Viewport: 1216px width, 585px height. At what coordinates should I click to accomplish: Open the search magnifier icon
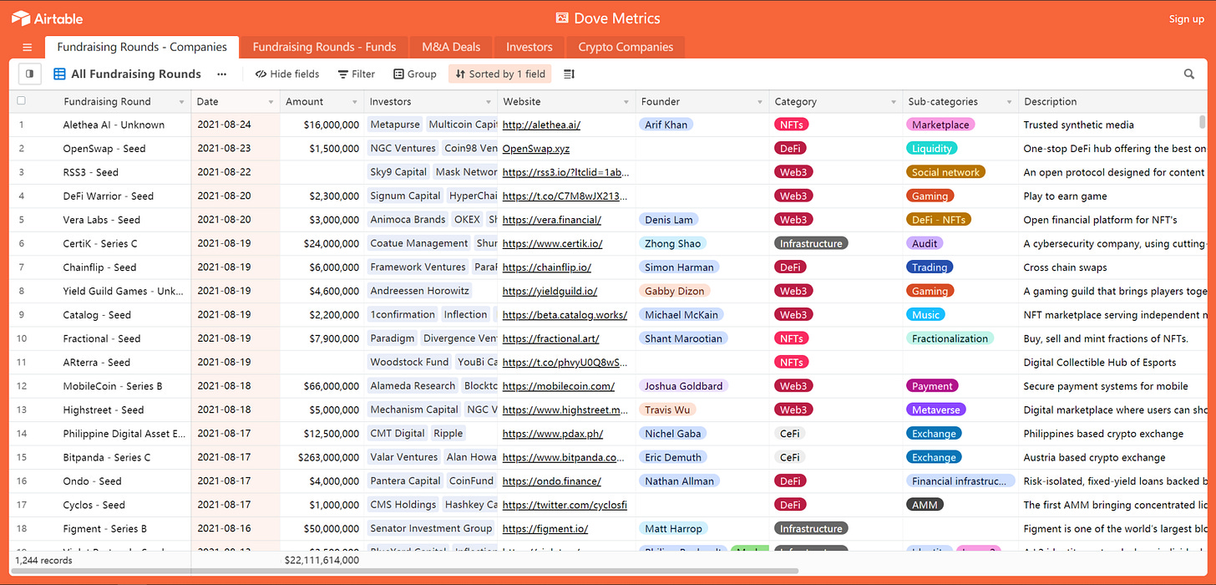(1189, 74)
